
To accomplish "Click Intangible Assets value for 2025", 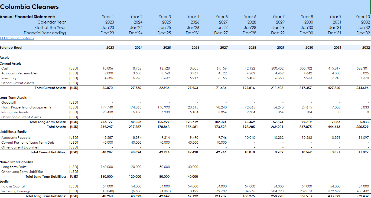I will [165, 112].
